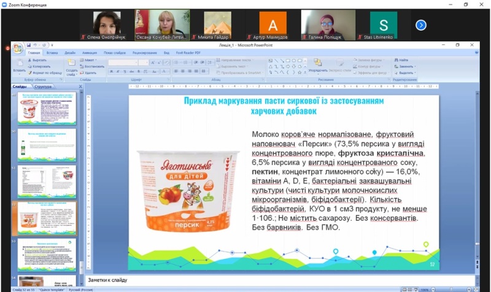
Task: Click Вырезать (cut) in the clipboard group
Action: pyautogui.click(x=37, y=60)
